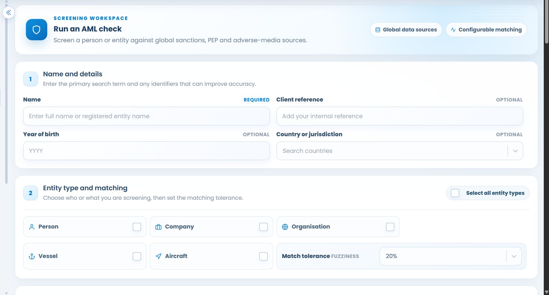Click the Name and details heading

click(x=73, y=74)
